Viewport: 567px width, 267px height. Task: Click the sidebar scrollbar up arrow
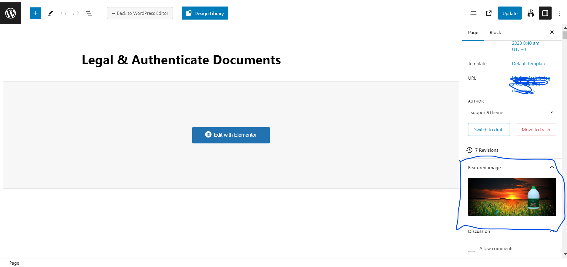pos(565,28)
